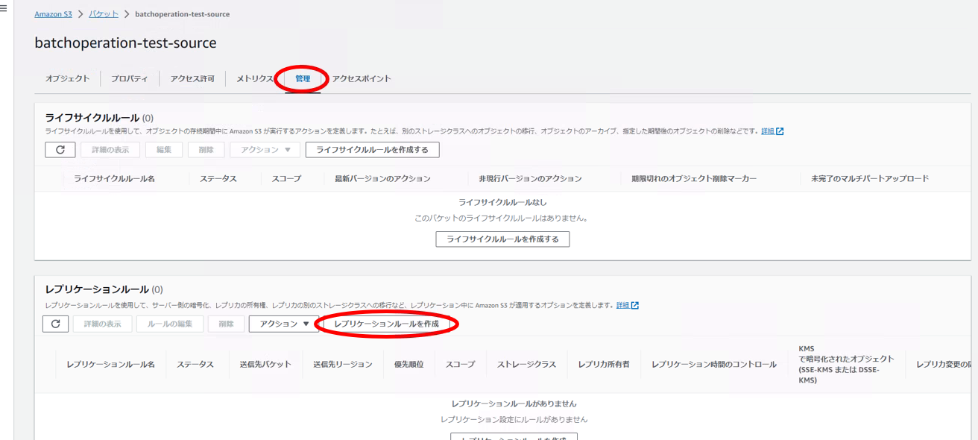The width and height of the screenshot is (978, 440).
Task: Sort by ライフサイクルルール名 column header
Action: click(x=114, y=179)
